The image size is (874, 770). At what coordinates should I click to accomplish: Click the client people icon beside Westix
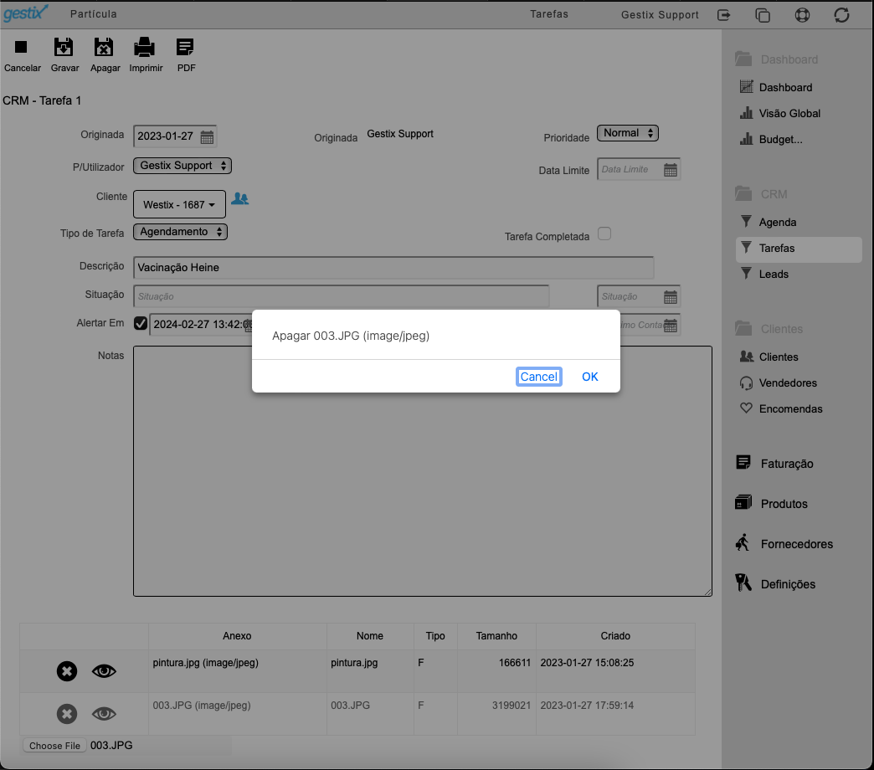239,198
